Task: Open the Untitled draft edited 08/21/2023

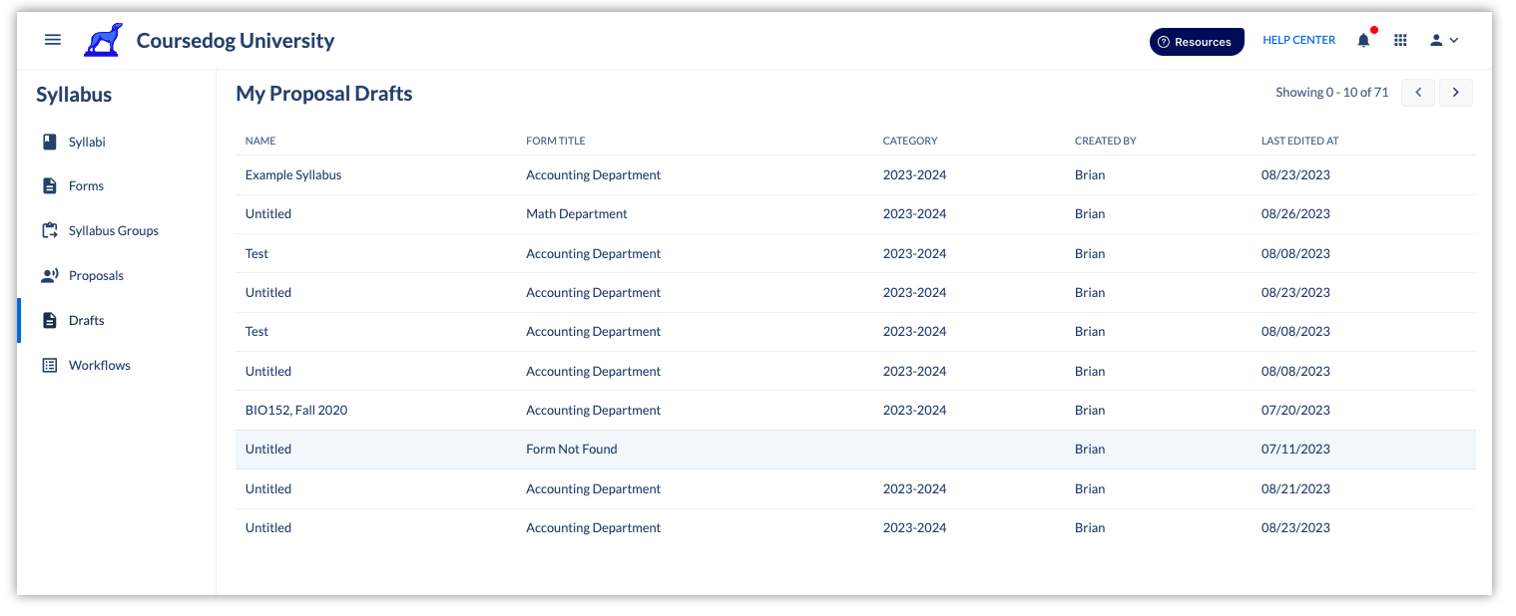Action: coord(268,488)
